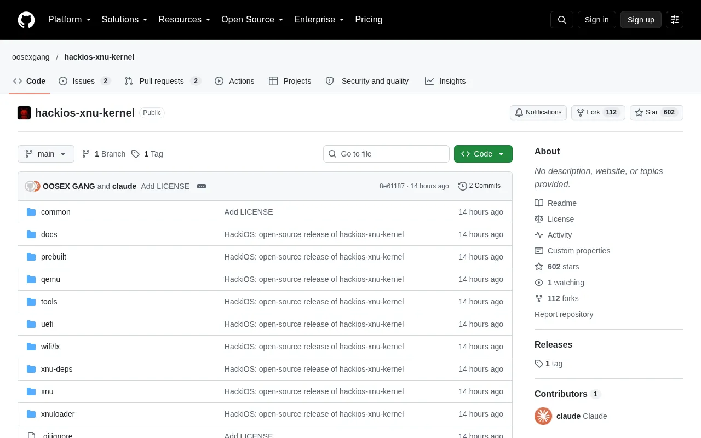
Task: View commit history via 2 Commits
Action: point(479,186)
